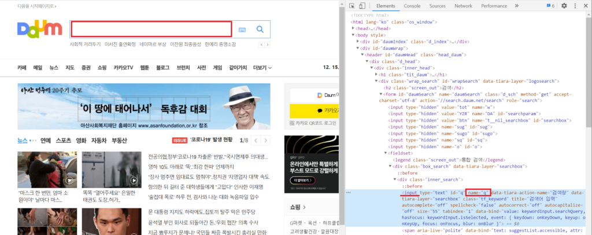This screenshot has width=592, height=235.
Task: Show more DevTools tabs chevron
Action: 517,6
